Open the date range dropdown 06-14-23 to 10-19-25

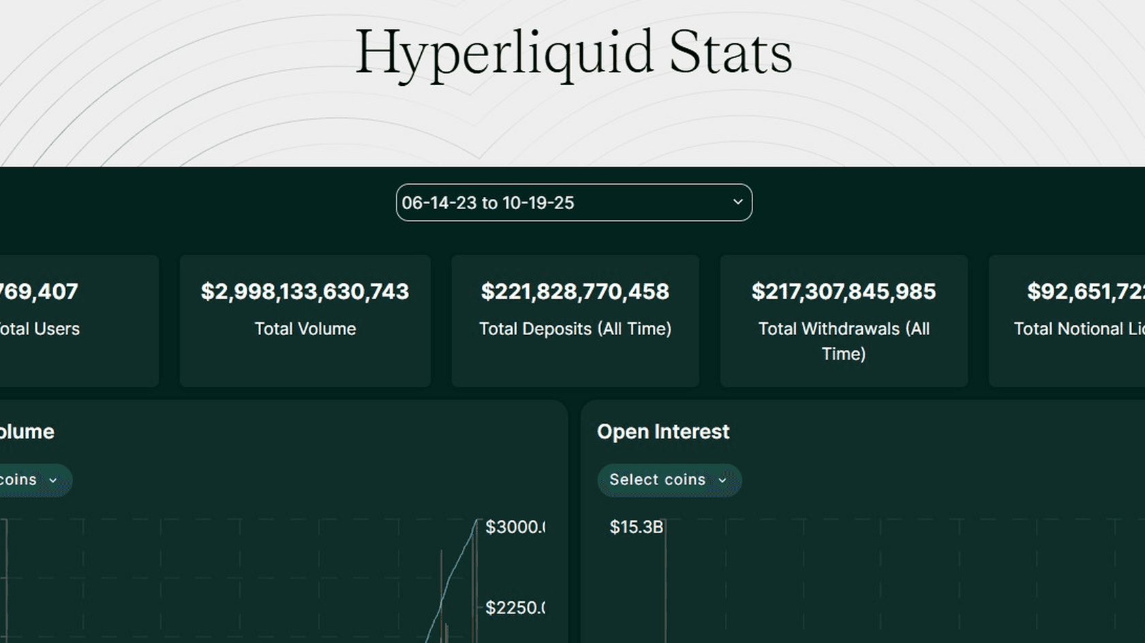tap(574, 202)
